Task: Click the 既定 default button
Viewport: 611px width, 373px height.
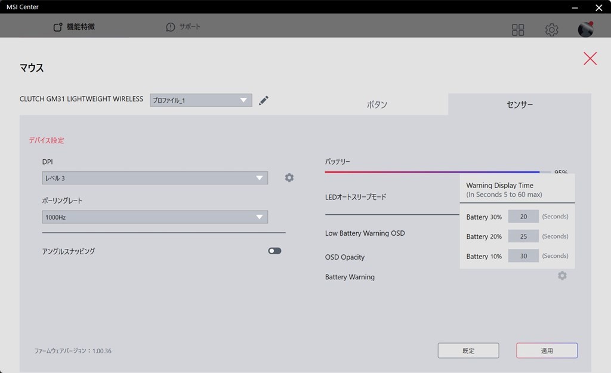Action: point(468,351)
